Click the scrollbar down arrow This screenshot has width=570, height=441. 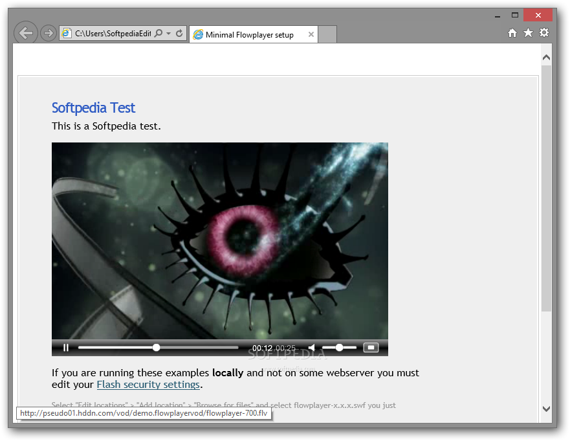point(546,409)
